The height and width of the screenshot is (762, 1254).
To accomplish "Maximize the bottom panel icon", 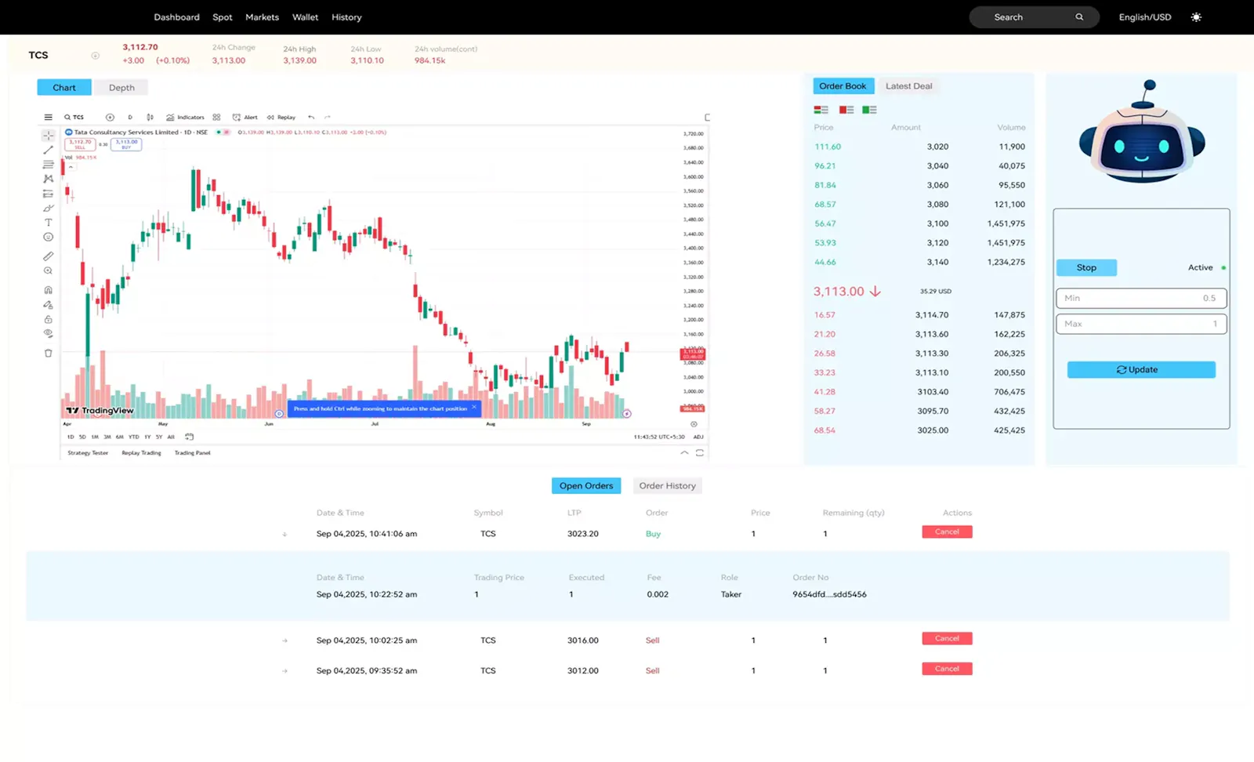I will point(700,453).
